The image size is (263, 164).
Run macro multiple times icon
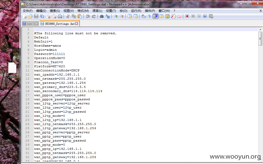coord(205,16)
